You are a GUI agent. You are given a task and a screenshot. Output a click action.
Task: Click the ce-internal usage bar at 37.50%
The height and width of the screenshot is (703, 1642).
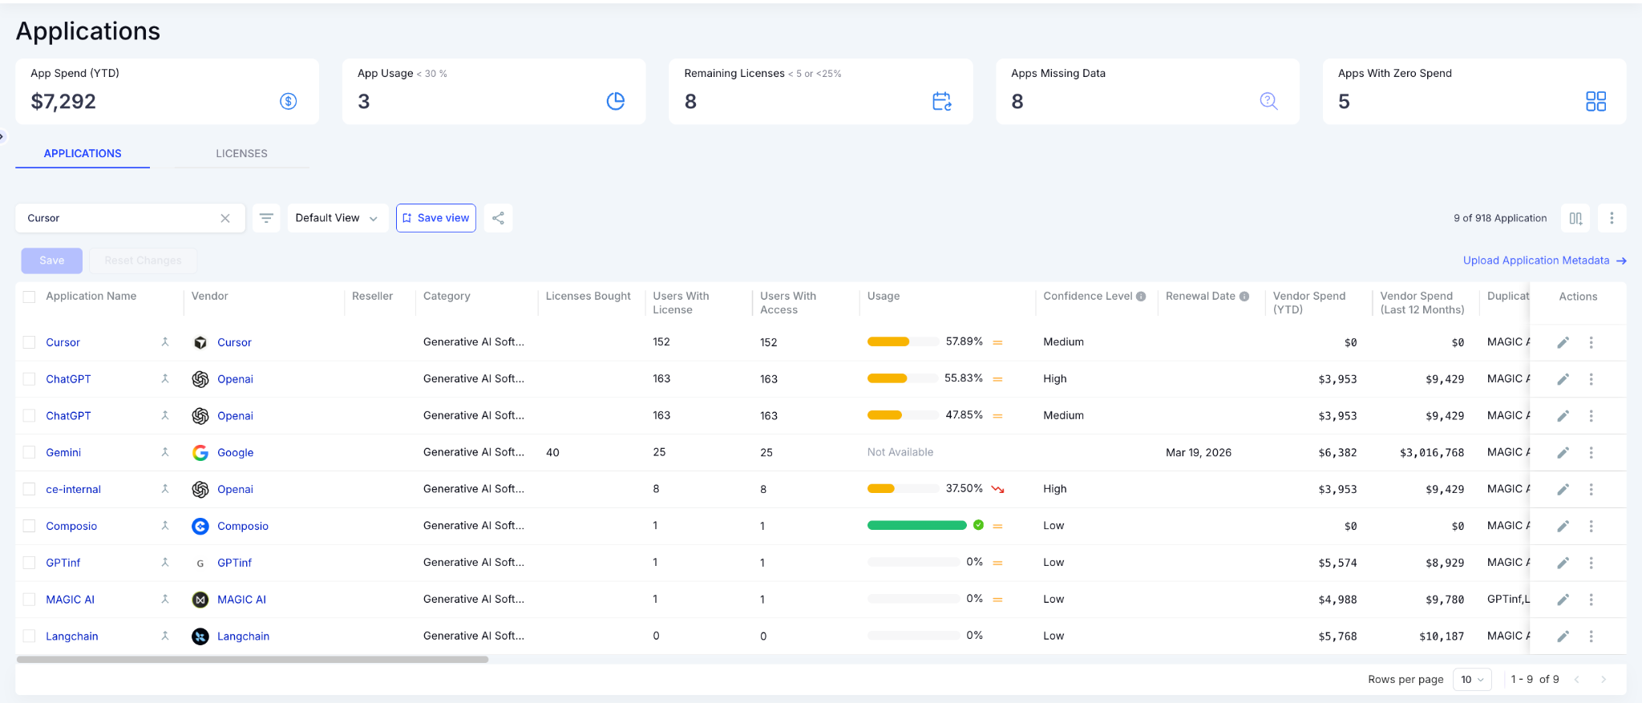click(903, 489)
